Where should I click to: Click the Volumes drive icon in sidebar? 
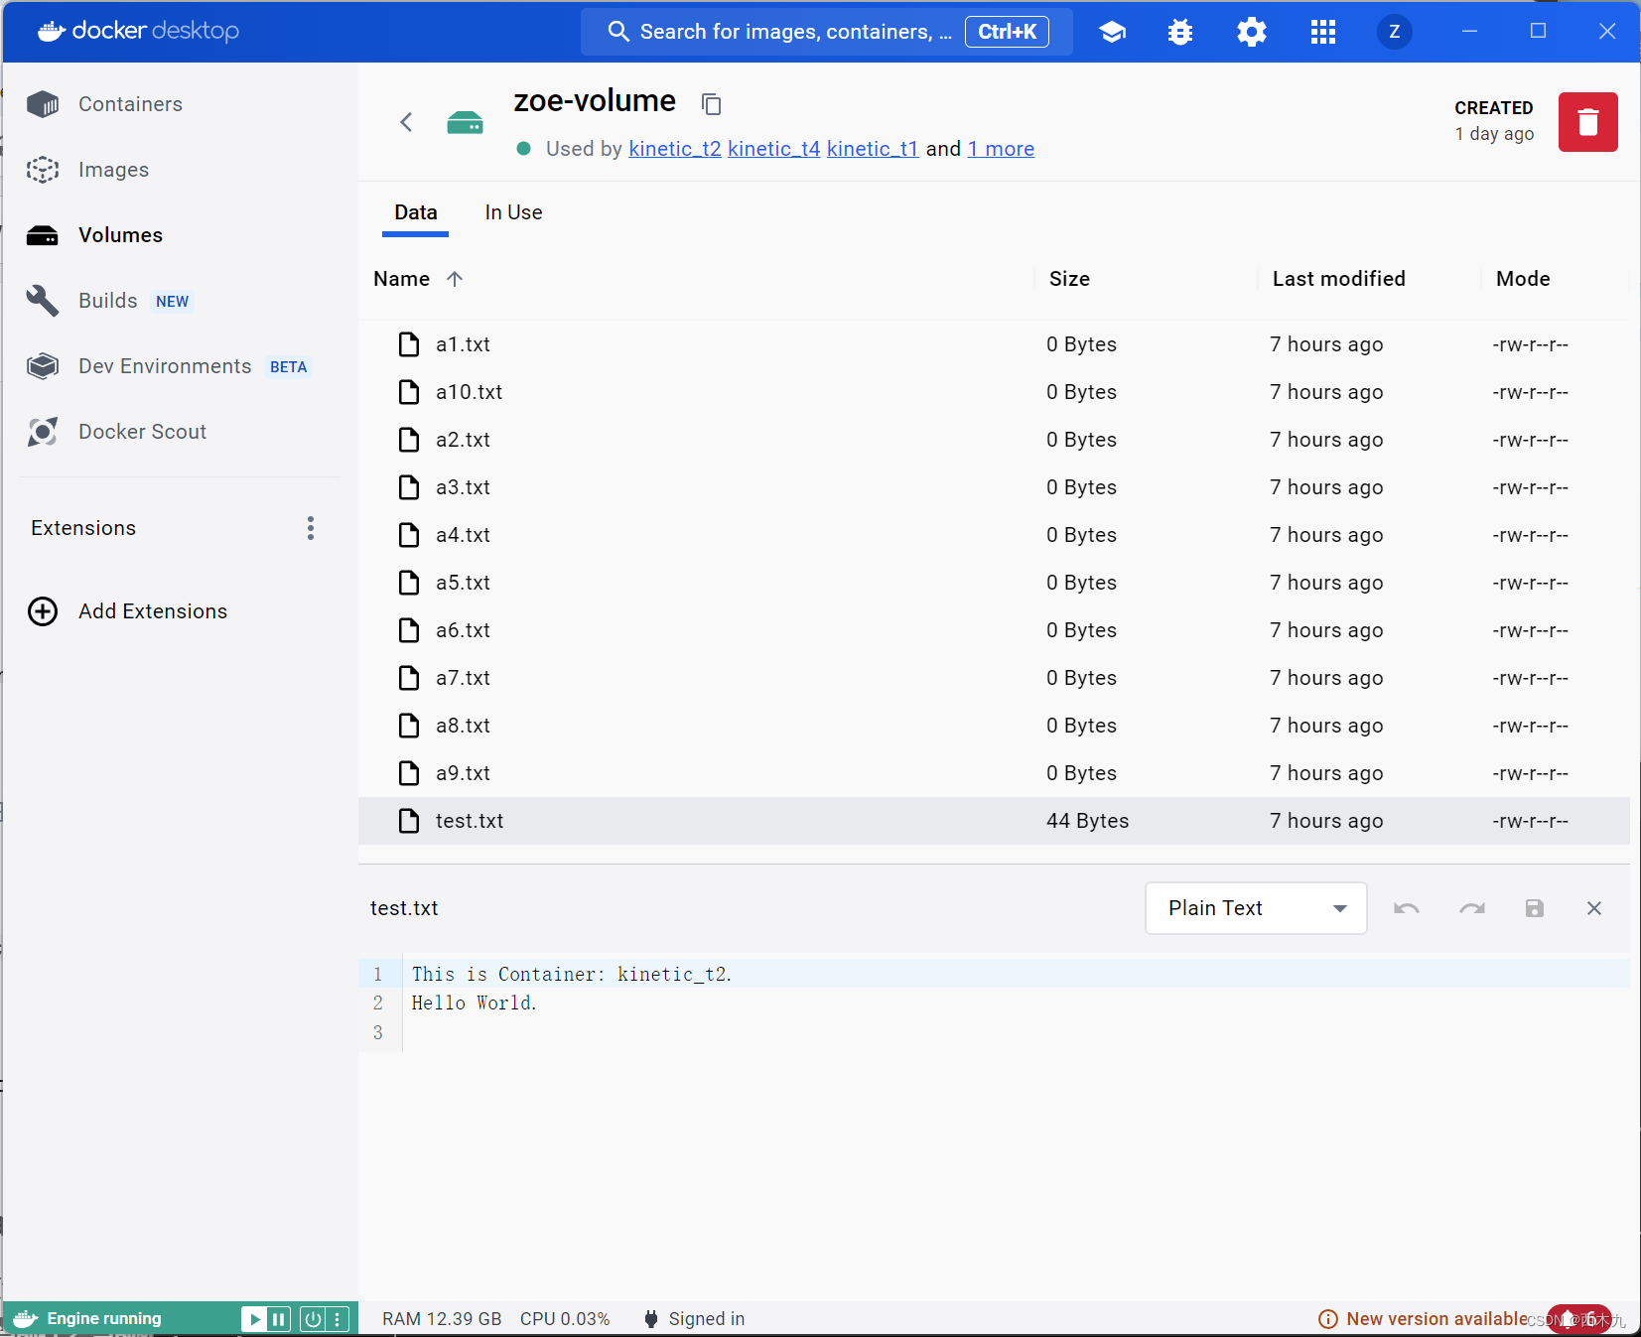[x=43, y=235]
